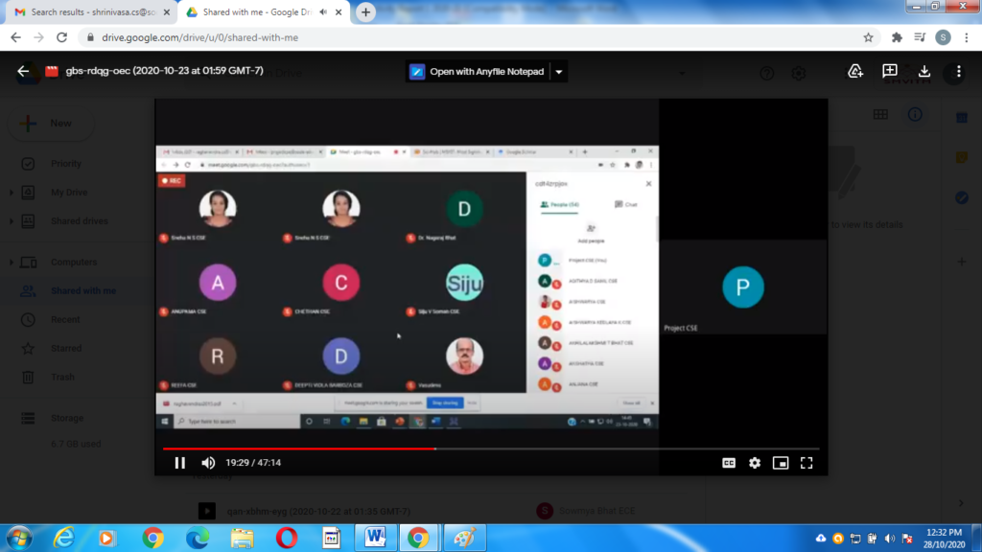The image size is (982, 552).
Task: Open video quality settings gear
Action: (x=755, y=463)
